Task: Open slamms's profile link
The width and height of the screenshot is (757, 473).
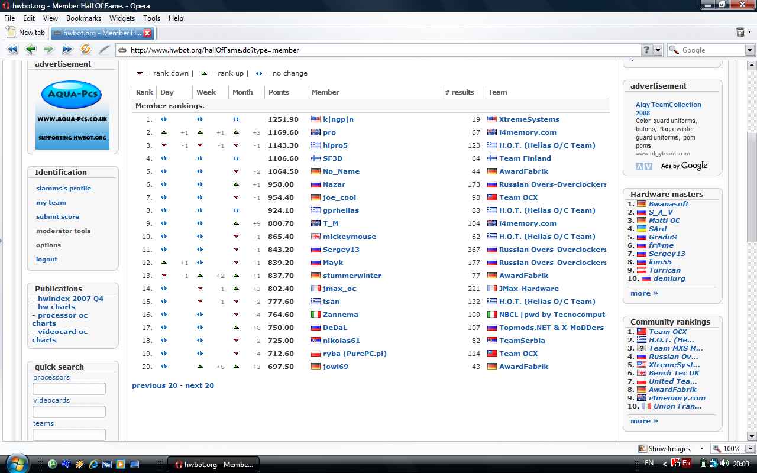Action: point(64,188)
